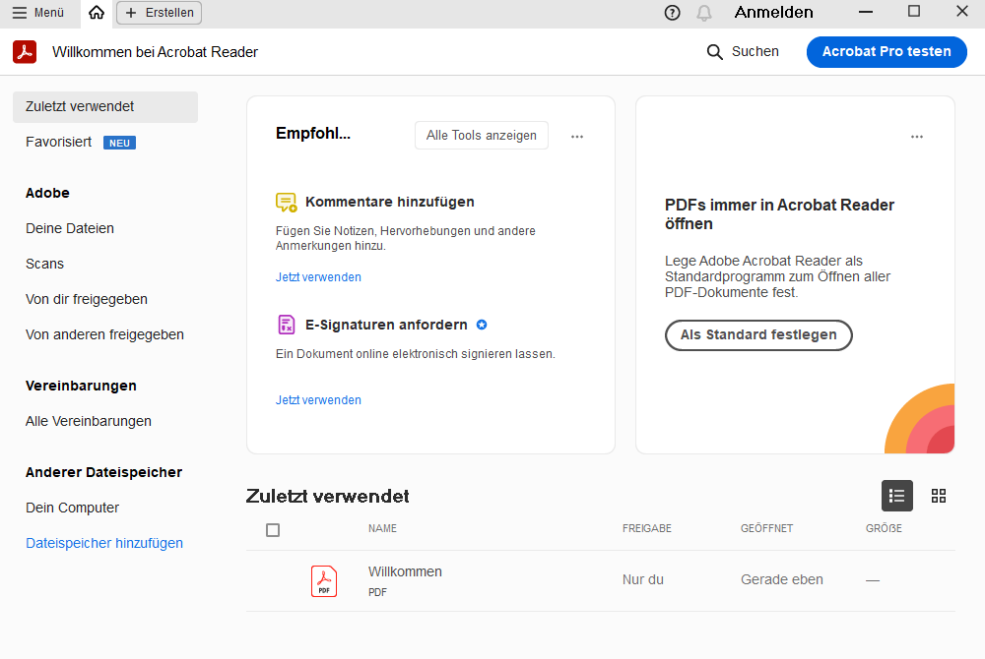Click Als Standard festlegen button
The height and width of the screenshot is (659, 985).
(x=758, y=335)
